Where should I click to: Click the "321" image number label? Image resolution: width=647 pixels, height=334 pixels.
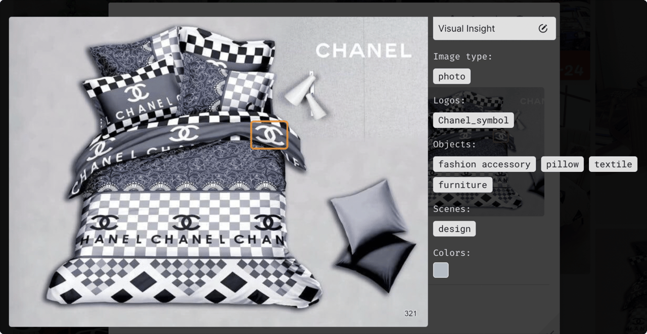coord(410,313)
